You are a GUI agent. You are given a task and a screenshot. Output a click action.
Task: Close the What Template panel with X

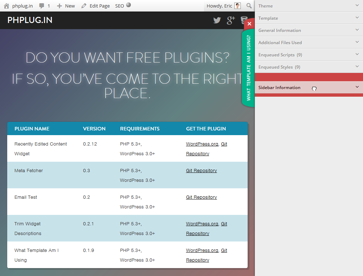[249, 24]
